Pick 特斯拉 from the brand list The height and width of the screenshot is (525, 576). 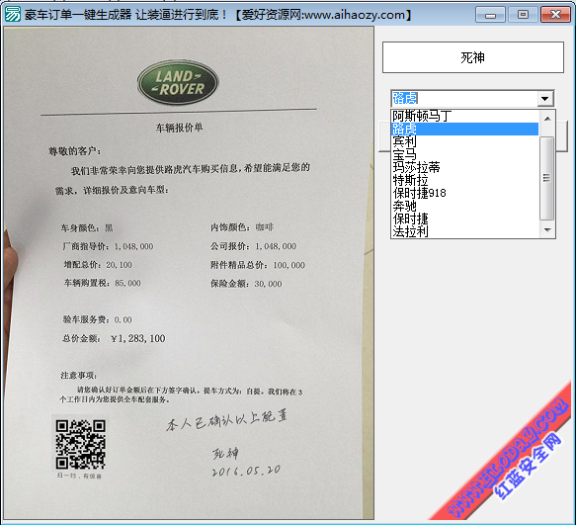point(464,181)
